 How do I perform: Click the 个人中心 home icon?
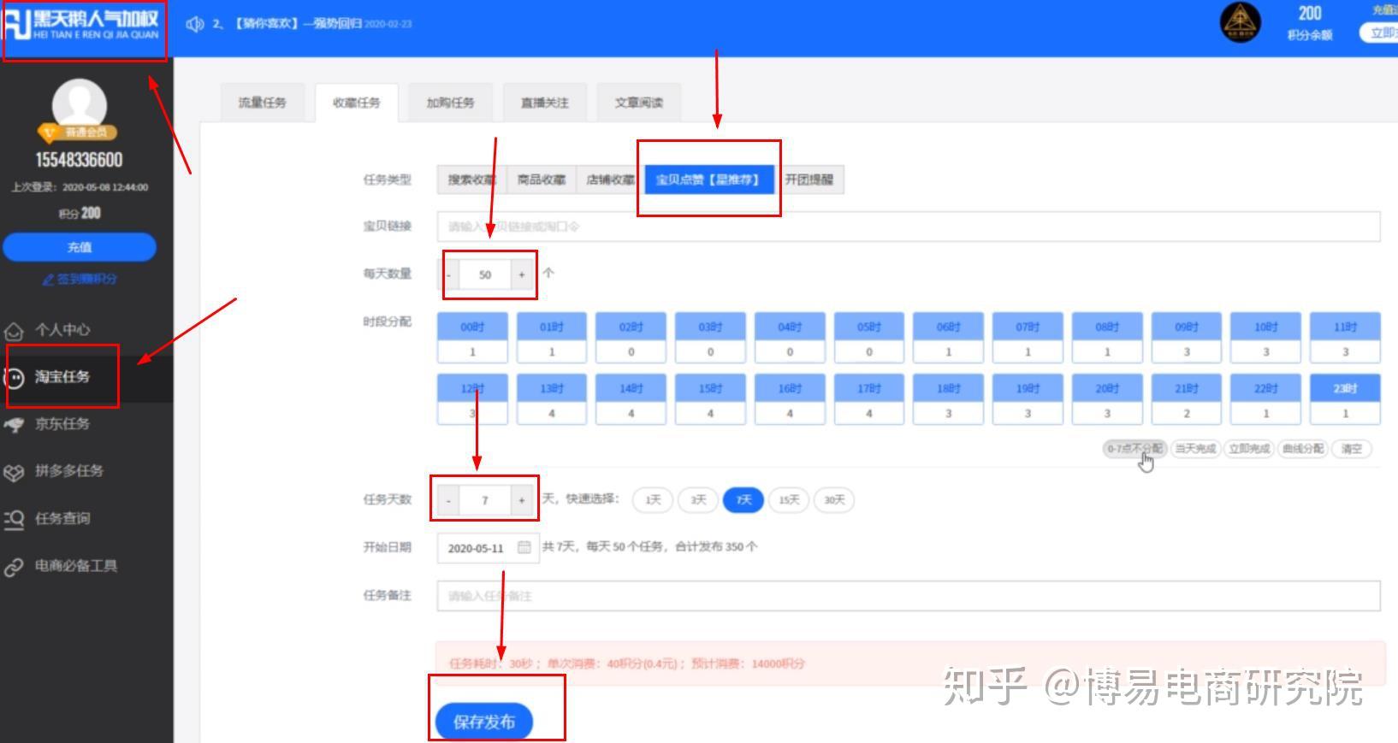[14, 331]
